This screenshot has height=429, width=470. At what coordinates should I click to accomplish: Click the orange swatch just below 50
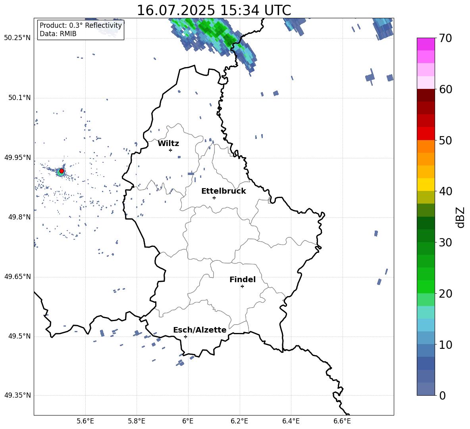tap(426, 146)
